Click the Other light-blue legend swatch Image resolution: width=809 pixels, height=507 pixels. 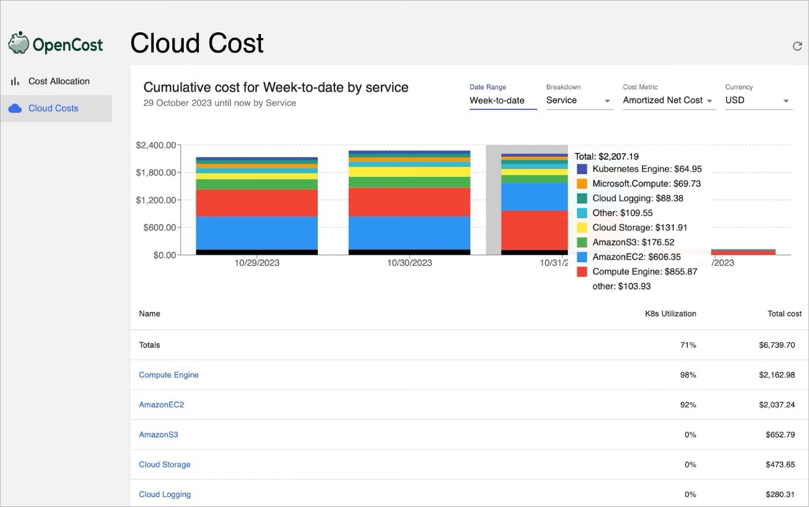(x=582, y=213)
